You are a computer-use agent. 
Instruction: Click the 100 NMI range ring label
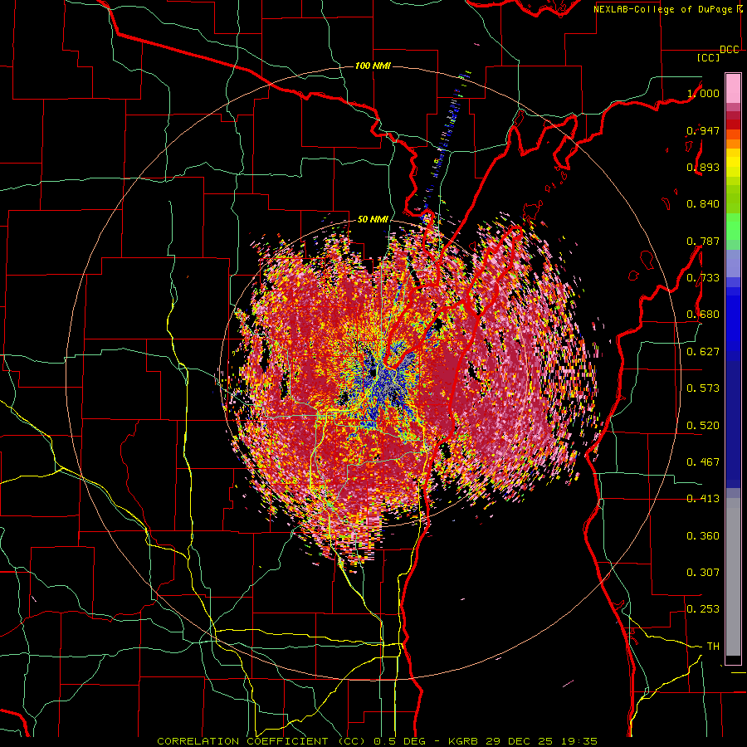[x=373, y=66]
